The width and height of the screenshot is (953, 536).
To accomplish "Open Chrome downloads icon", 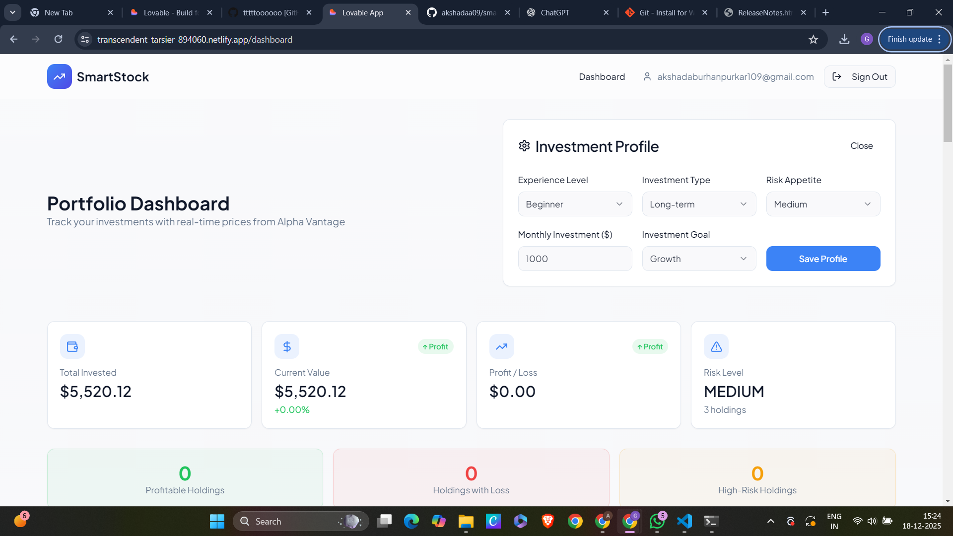I will click(x=844, y=39).
